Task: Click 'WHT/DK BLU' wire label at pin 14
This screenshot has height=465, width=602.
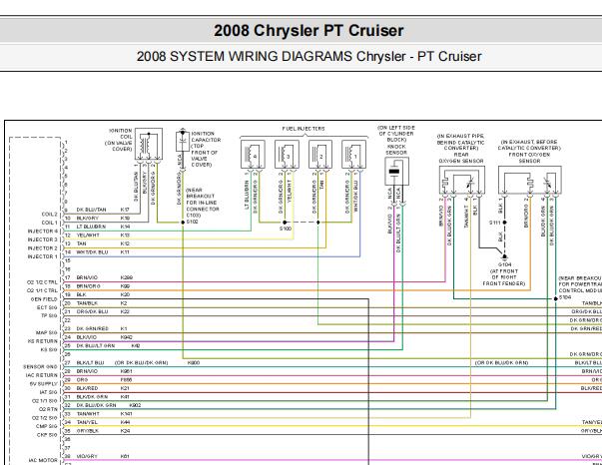Action: tap(92, 252)
